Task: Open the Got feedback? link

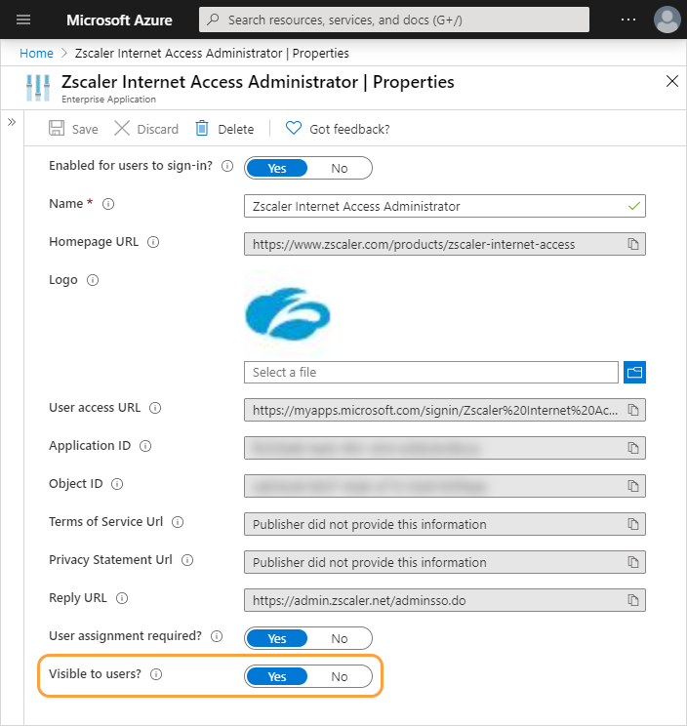Action: point(338,129)
